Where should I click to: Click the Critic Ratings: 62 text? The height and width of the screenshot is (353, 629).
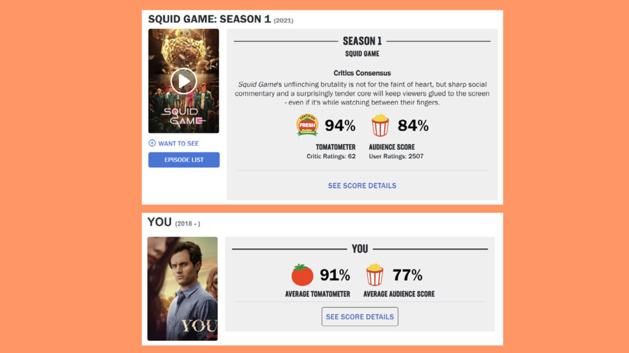tap(331, 156)
